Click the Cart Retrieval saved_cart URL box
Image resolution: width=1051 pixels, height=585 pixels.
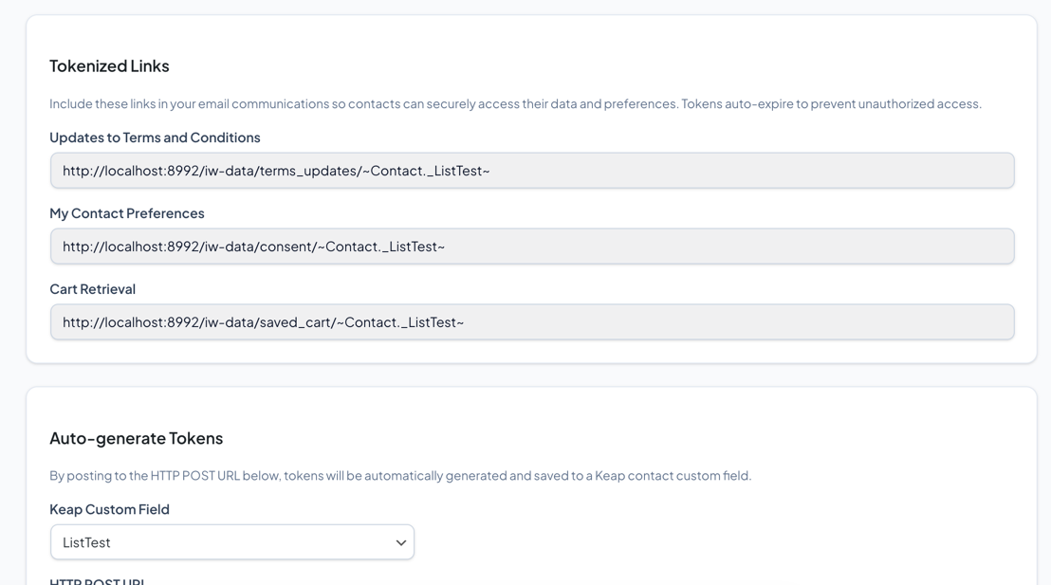[531, 321]
